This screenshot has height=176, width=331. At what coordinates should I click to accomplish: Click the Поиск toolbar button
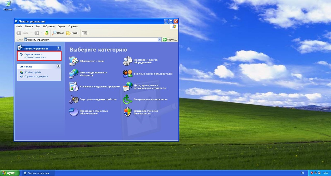pyautogui.click(x=58, y=33)
